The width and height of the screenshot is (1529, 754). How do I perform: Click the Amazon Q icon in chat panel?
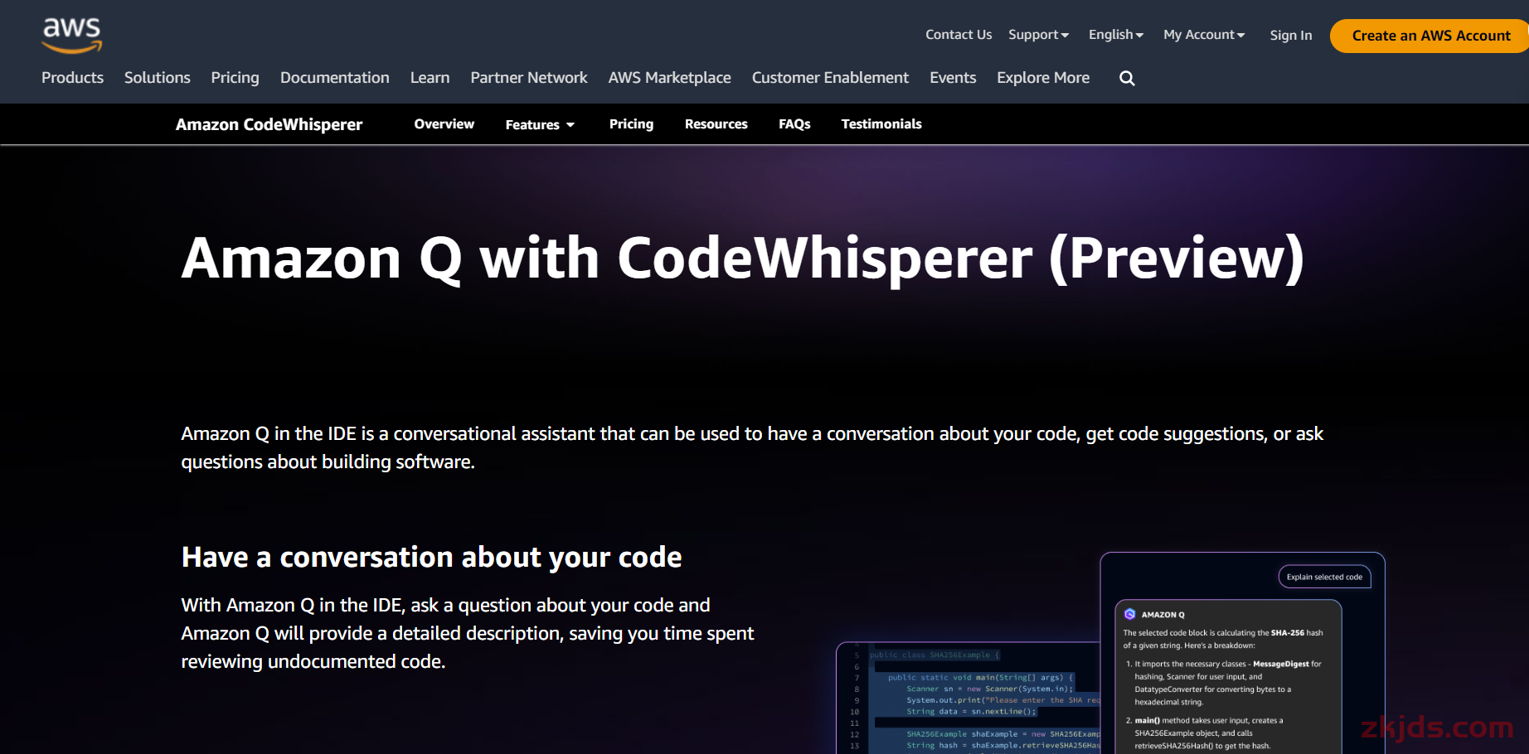[x=1129, y=614]
